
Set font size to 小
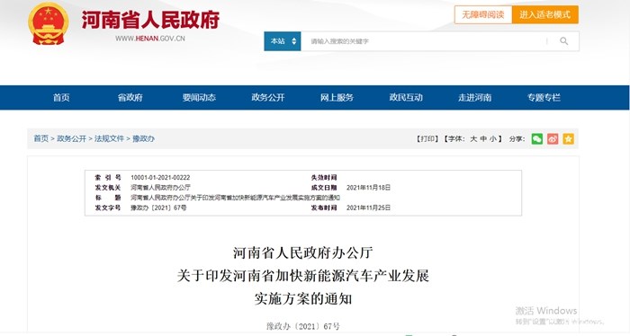pos(493,138)
